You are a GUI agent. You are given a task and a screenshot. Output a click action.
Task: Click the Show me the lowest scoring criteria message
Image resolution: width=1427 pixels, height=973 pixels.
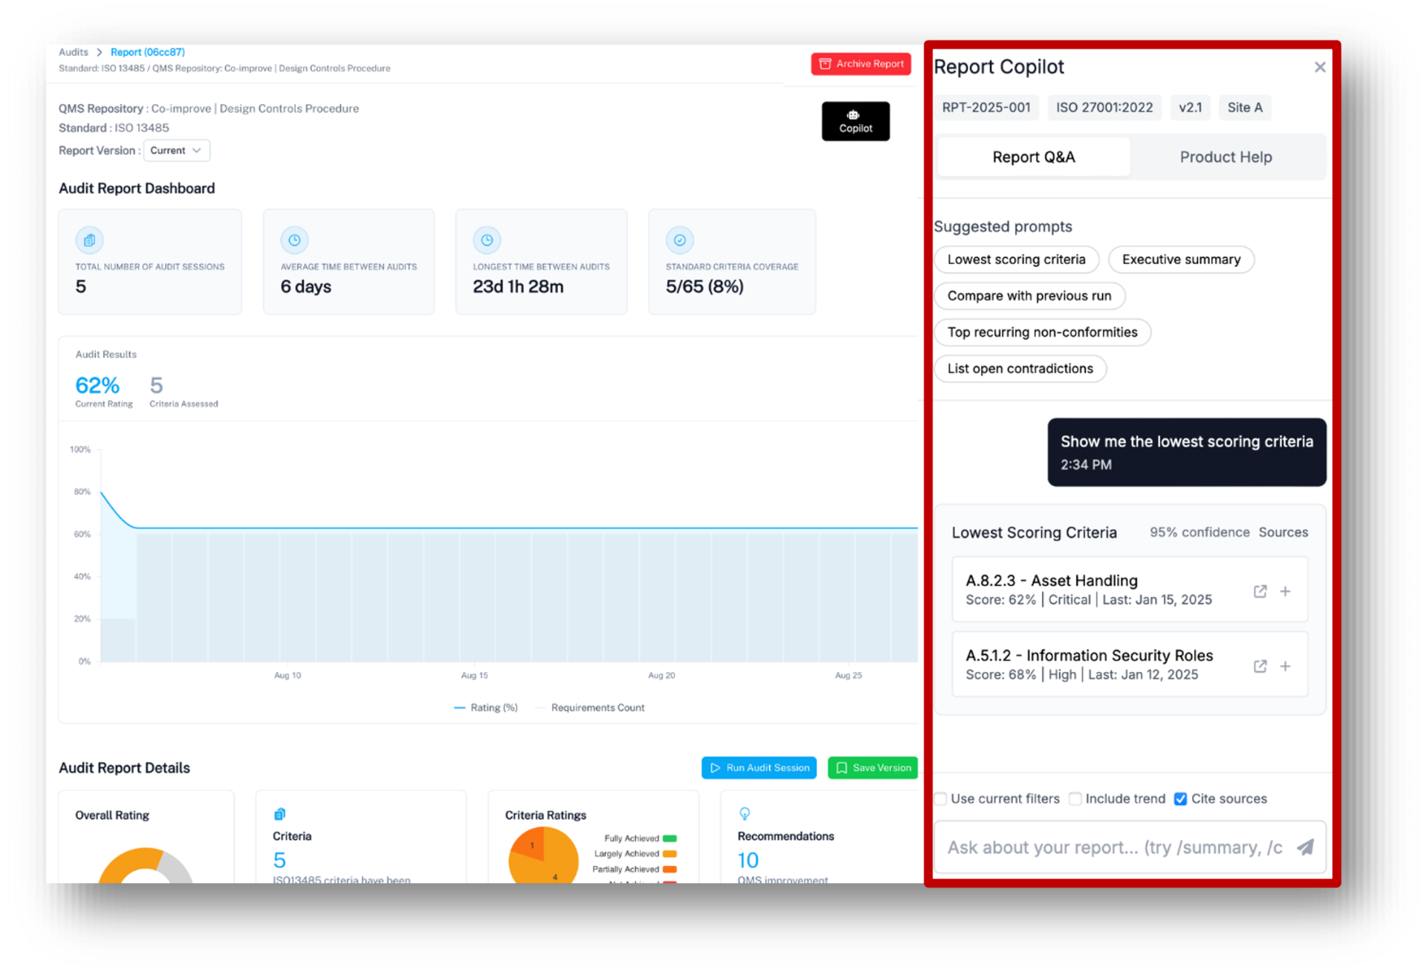pos(1187,452)
